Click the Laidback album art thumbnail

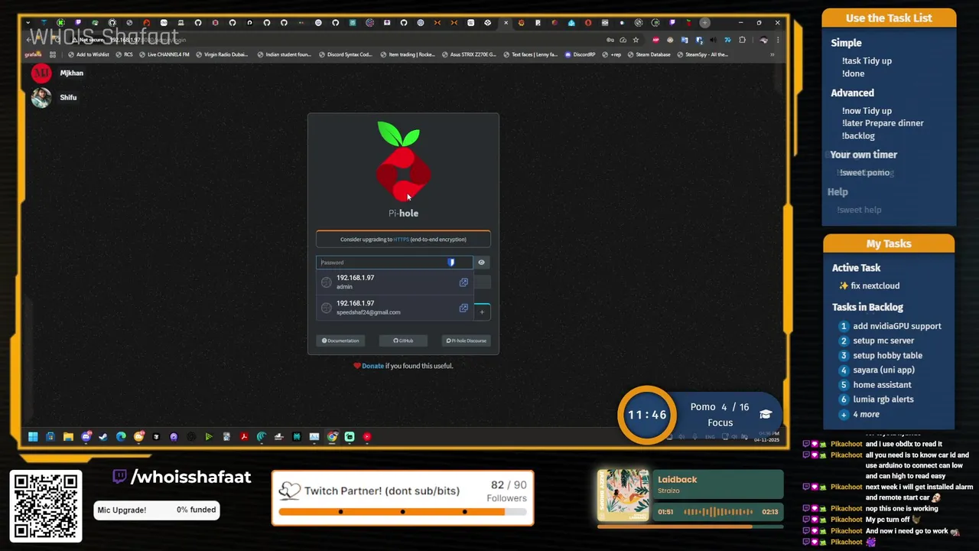tap(623, 495)
